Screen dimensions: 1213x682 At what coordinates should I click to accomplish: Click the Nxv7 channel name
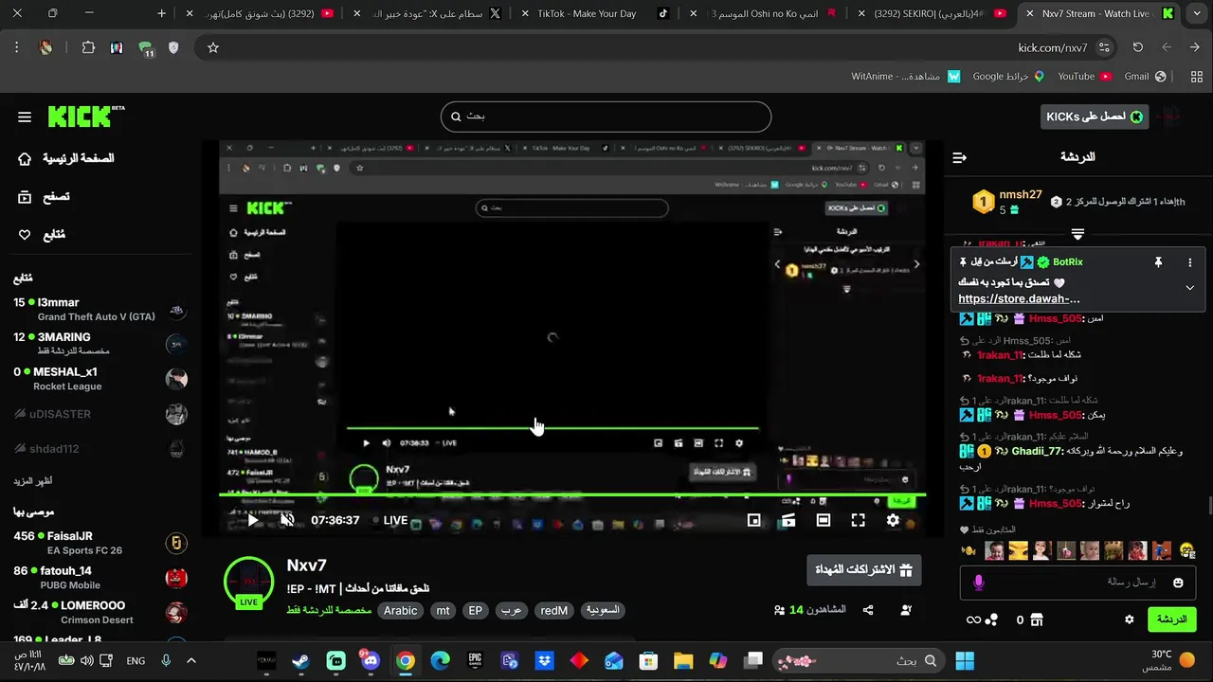tap(306, 565)
